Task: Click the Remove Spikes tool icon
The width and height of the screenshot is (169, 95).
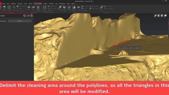Action: [x=90, y=8]
